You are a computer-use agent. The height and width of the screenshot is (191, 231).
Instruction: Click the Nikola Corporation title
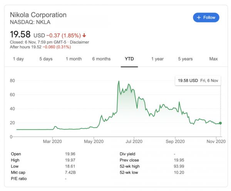[38, 15]
